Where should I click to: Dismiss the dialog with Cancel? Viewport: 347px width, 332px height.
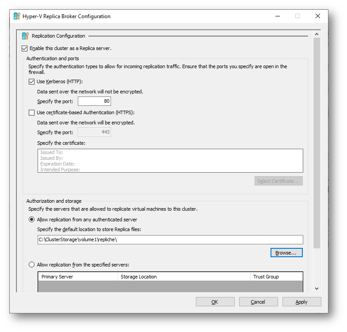tap(258, 302)
